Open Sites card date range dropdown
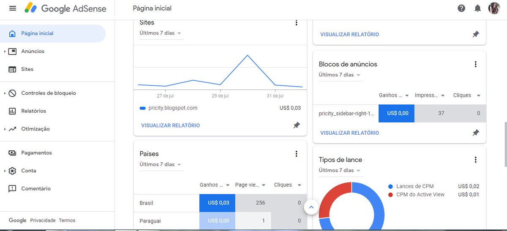507x231 pixels. point(161,33)
